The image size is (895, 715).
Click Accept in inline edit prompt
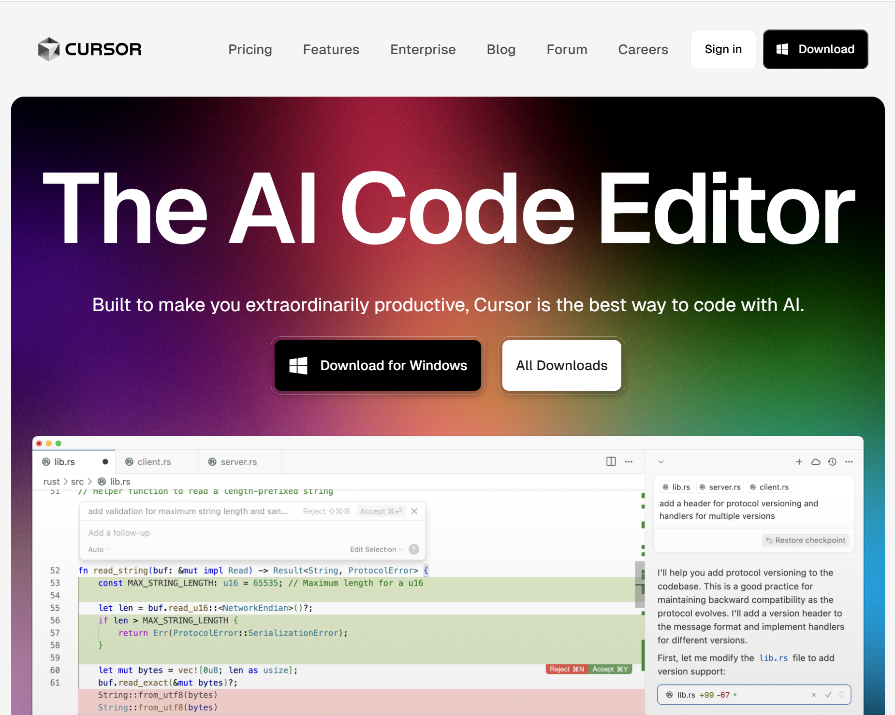[x=381, y=511]
